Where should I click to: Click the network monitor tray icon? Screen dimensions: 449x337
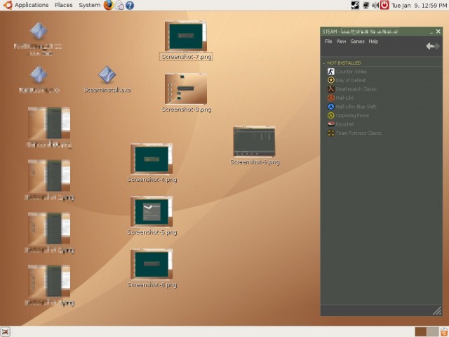point(366,5)
